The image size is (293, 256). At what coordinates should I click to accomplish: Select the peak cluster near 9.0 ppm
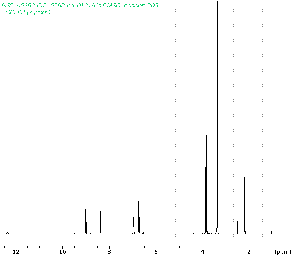point(86,222)
